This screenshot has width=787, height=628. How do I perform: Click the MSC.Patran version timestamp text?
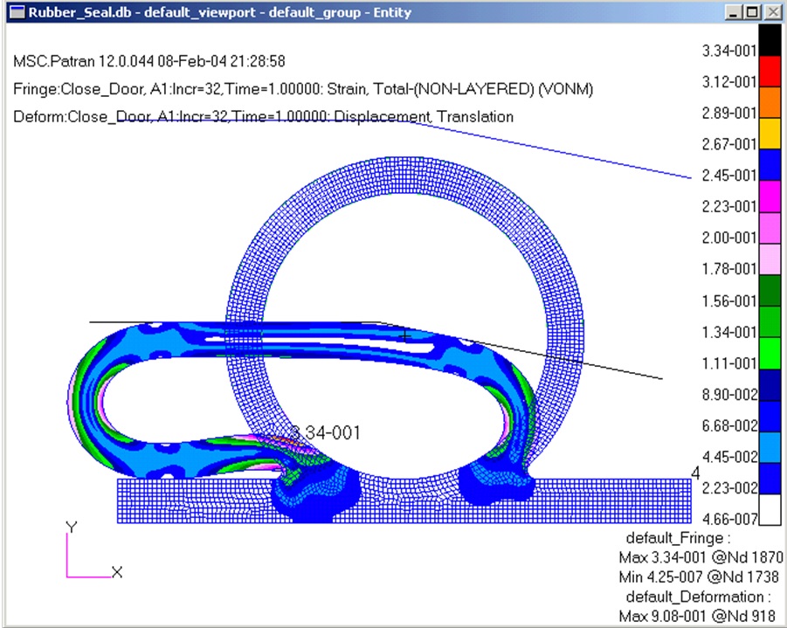(149, 62)
